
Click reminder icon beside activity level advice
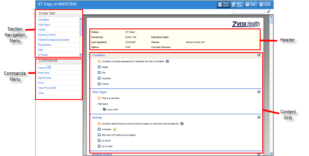tap(99, 124)
